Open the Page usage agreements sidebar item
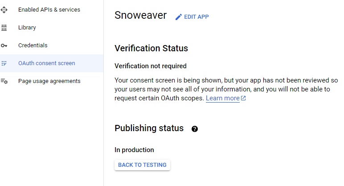The width and height of the screenshot is (344, 186). 52,81
